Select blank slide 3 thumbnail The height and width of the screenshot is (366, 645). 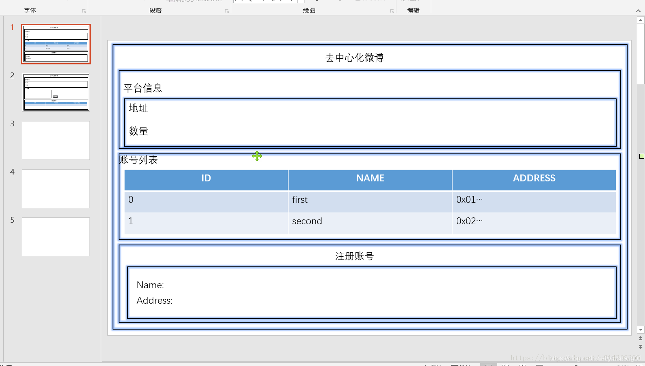(56, 140)
